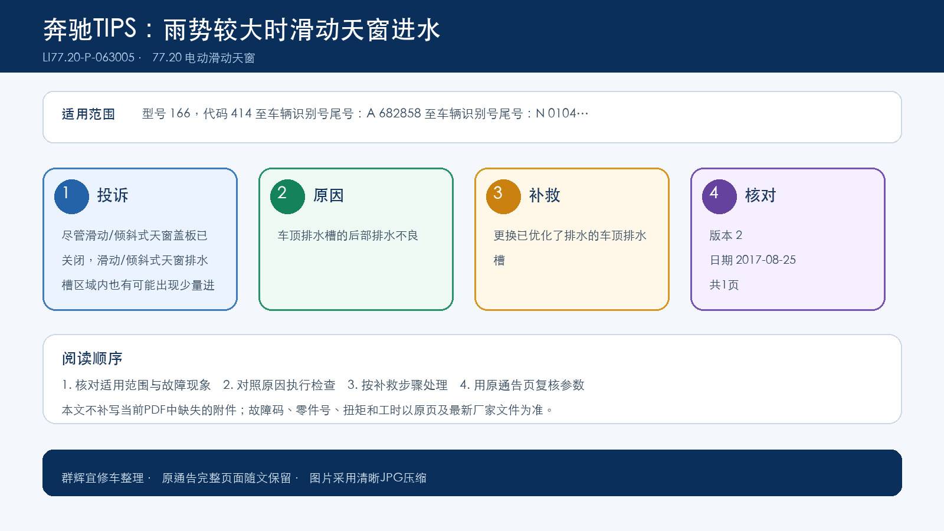Click the 阅读顺序 heading

(x=92, y=358)
